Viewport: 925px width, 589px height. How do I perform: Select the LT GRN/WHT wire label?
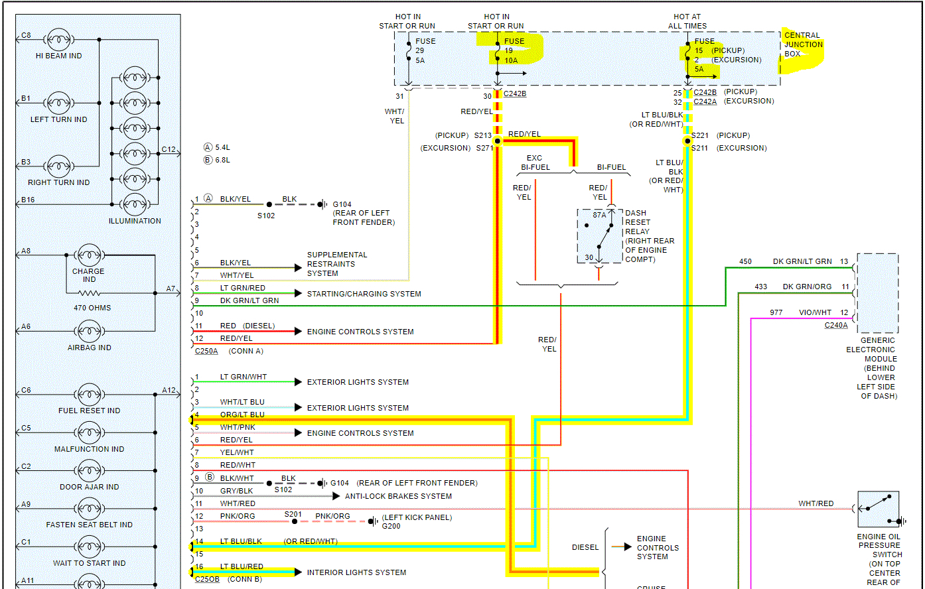pyautogui.click(x=244, y=377)
